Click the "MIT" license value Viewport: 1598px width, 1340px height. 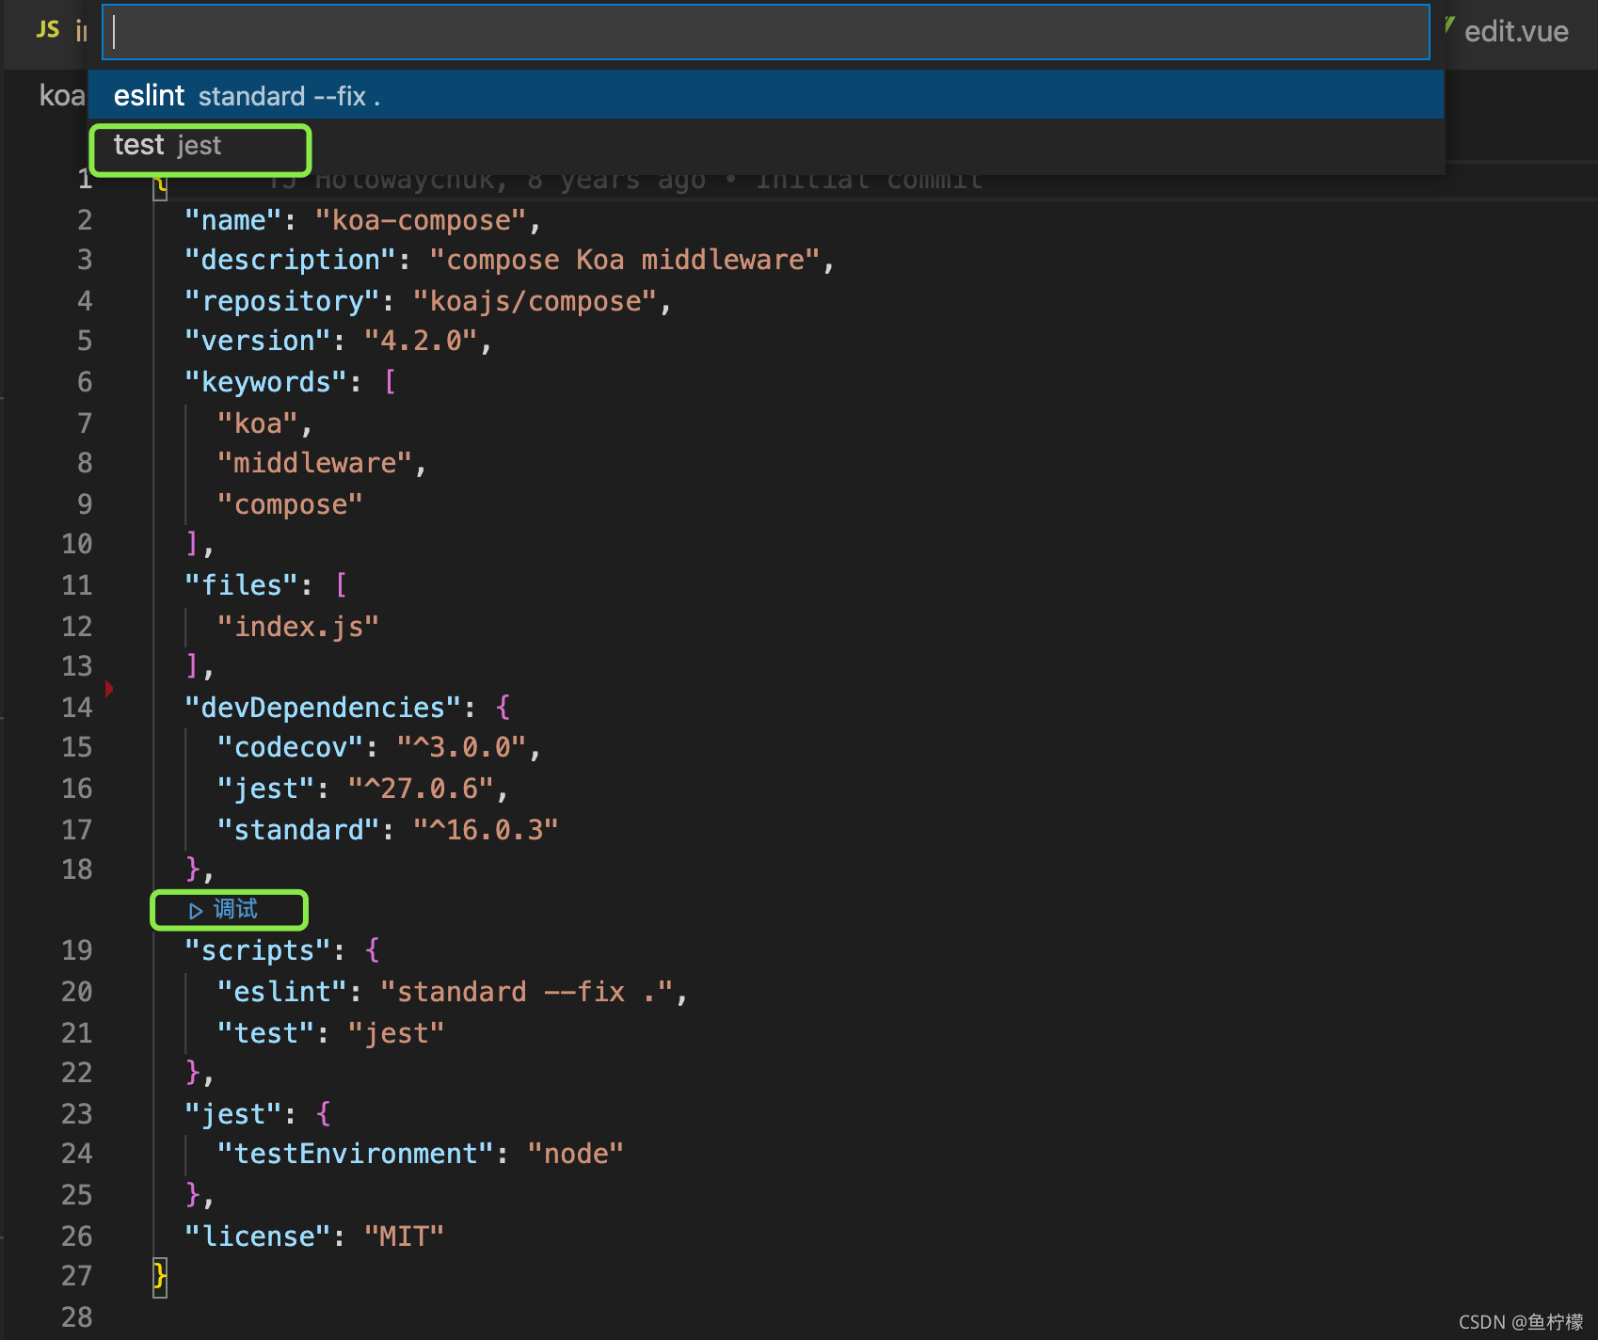[x=404, y=1236]
